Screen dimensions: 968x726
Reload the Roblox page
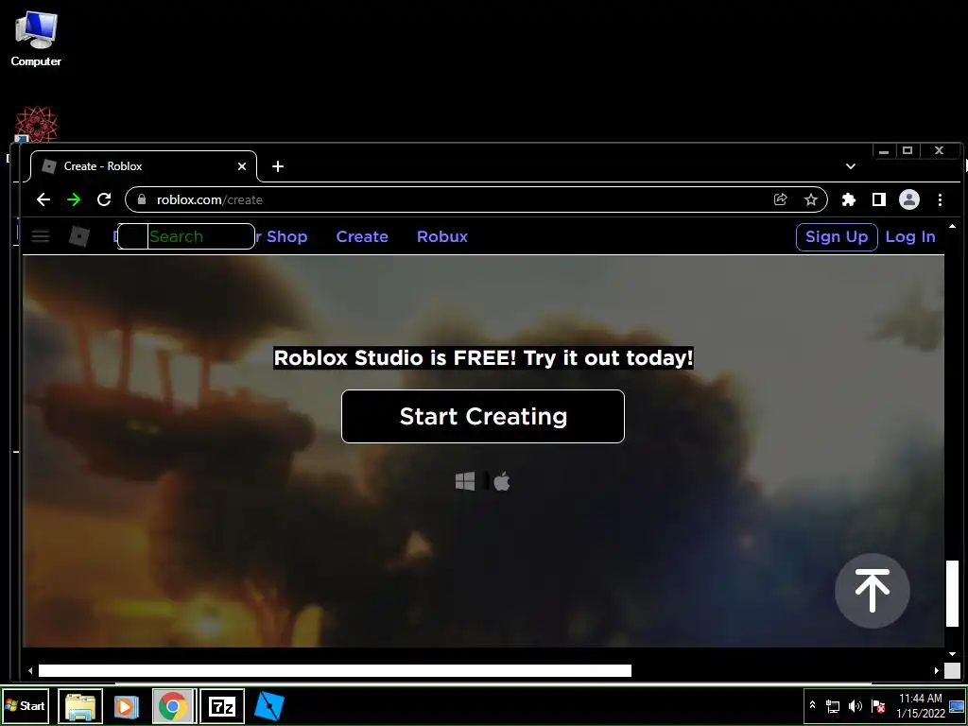click(x=104, y=199)
